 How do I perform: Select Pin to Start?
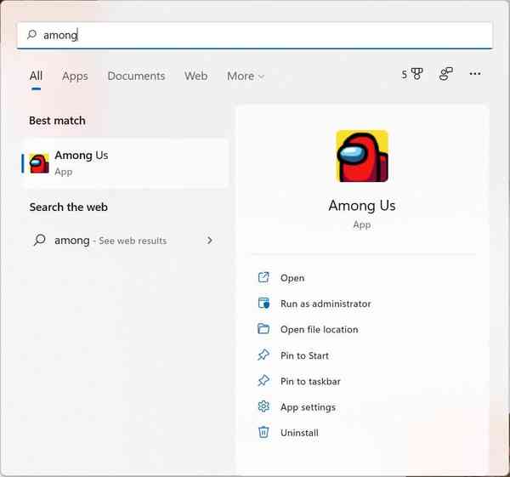(x=304, y=355)
